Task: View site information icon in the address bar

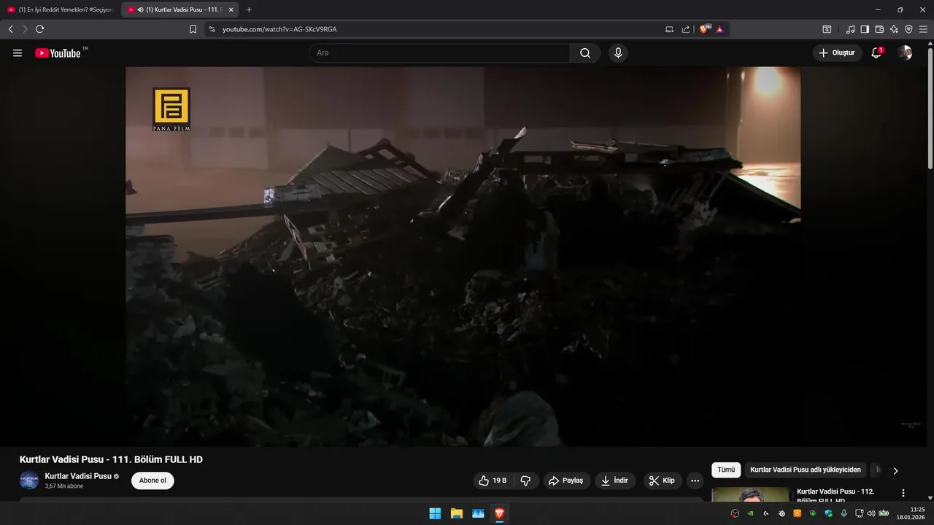Action: tap(212, 29)
